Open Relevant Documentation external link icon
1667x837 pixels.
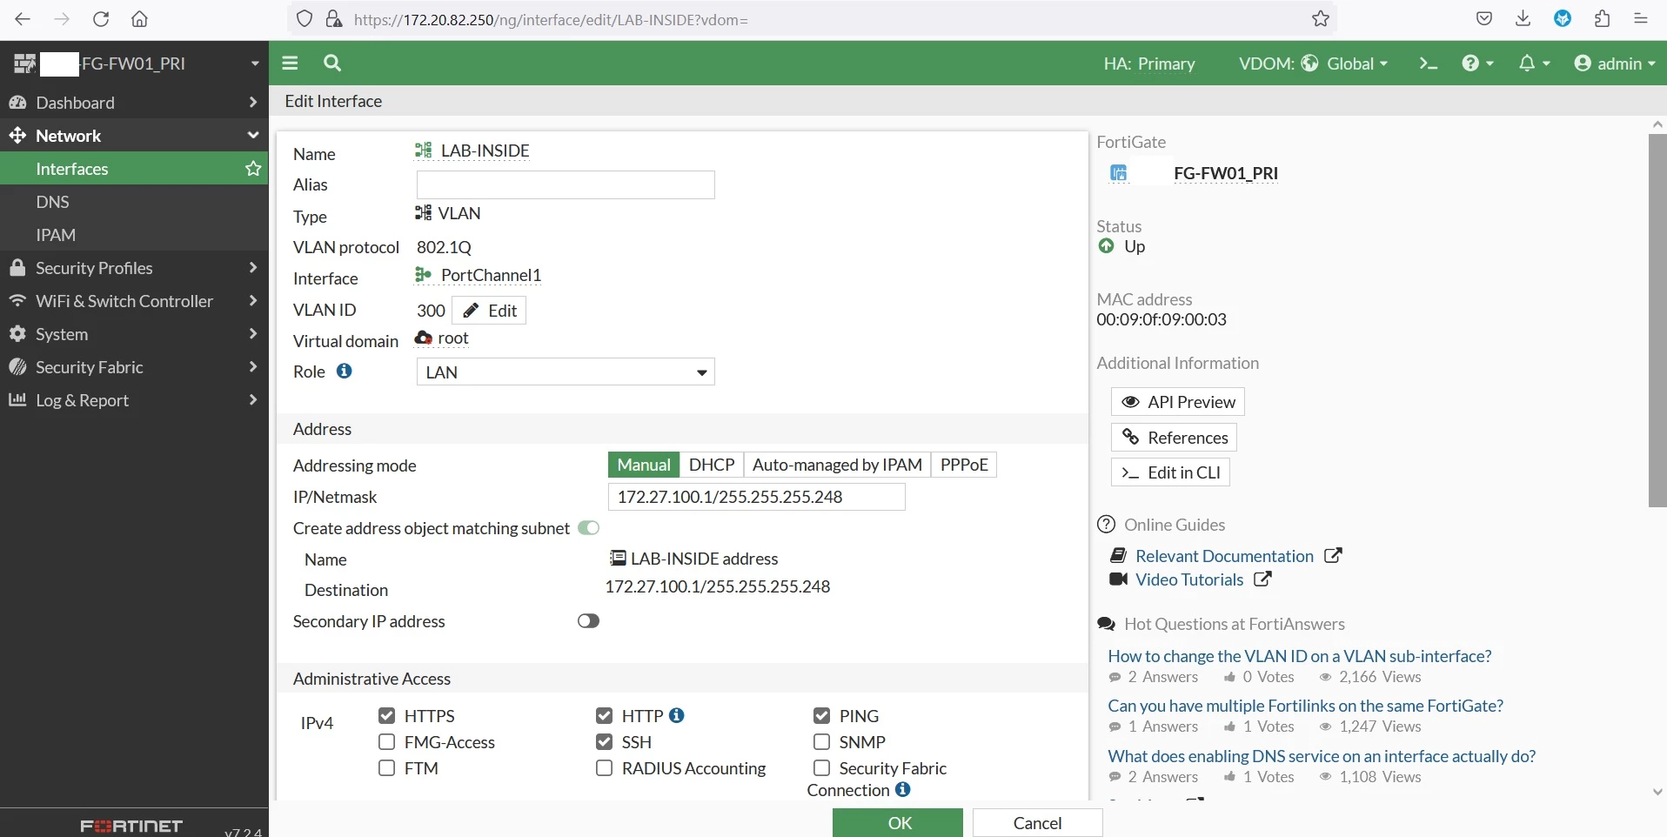[1333, 555]
